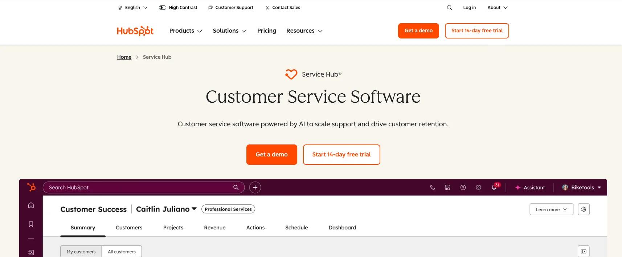
Task: Open the Pricing page
Action: 267,31
